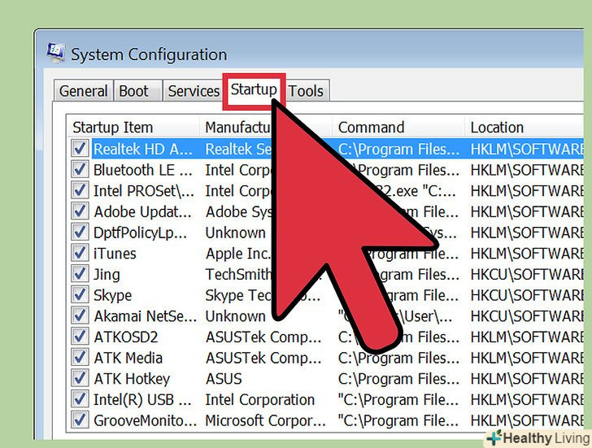Click the System Configuration window icon
The width and height of the screenshot is (592, 448).
coord(55,54)
